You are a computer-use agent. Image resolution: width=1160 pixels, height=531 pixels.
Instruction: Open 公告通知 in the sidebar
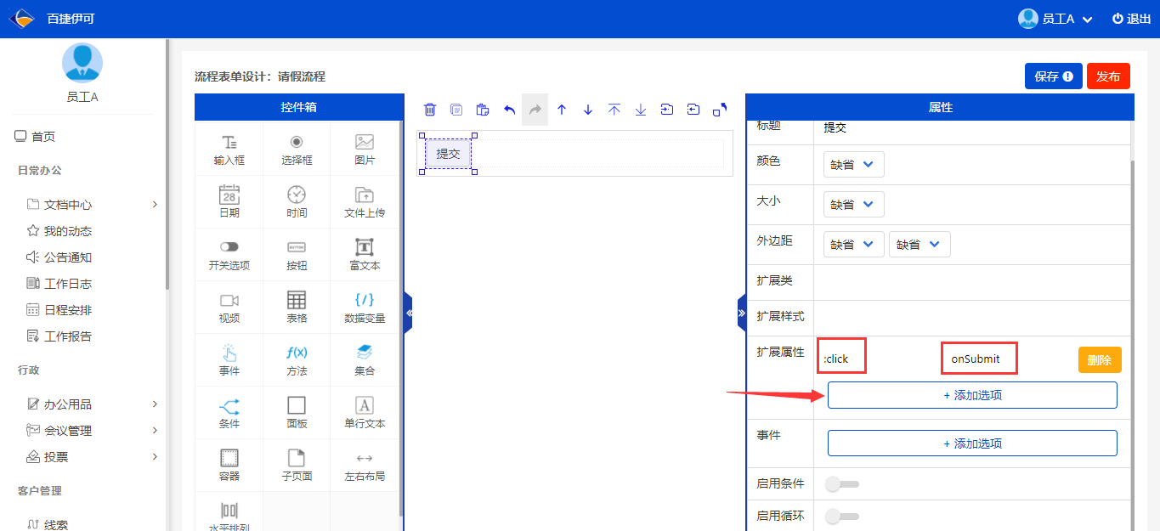(59, 257)
